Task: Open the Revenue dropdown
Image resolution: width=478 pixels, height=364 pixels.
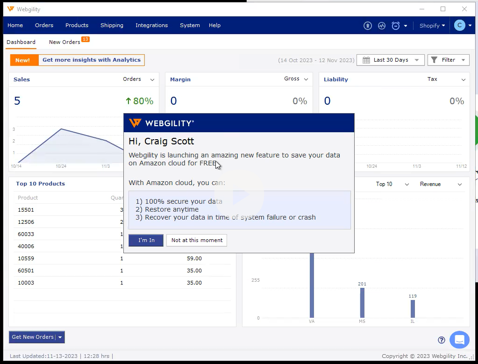Action: (441, 184)
